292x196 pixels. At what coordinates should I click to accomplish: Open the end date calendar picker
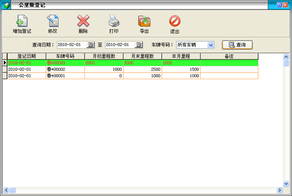(139, 45)
